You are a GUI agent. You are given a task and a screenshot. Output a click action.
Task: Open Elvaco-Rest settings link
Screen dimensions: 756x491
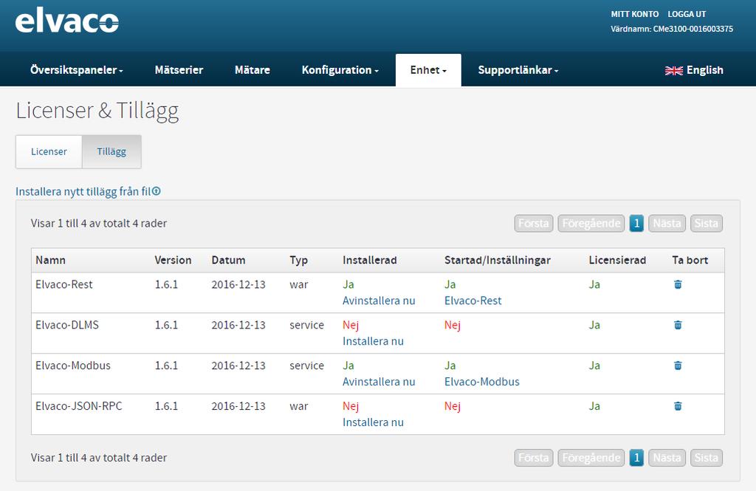(473, 301)
